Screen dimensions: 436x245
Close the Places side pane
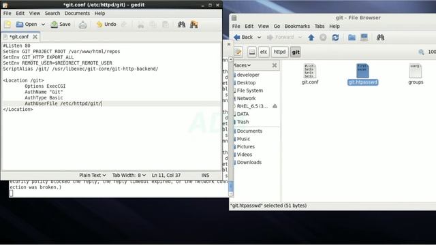pyautogui.click(x=275, y=65)
